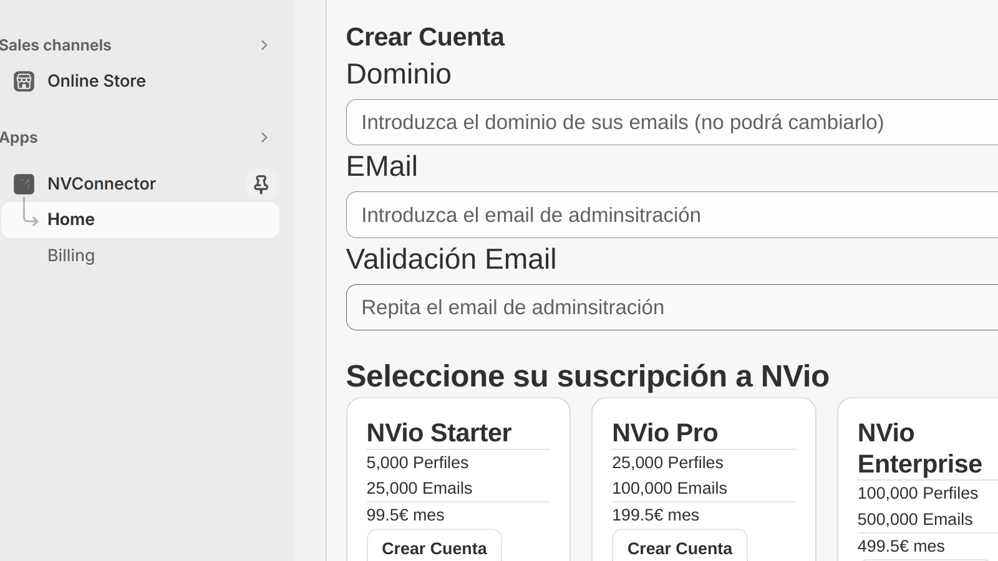
Task: Collapse the NVConnector submenu
Action: (102, 183)
